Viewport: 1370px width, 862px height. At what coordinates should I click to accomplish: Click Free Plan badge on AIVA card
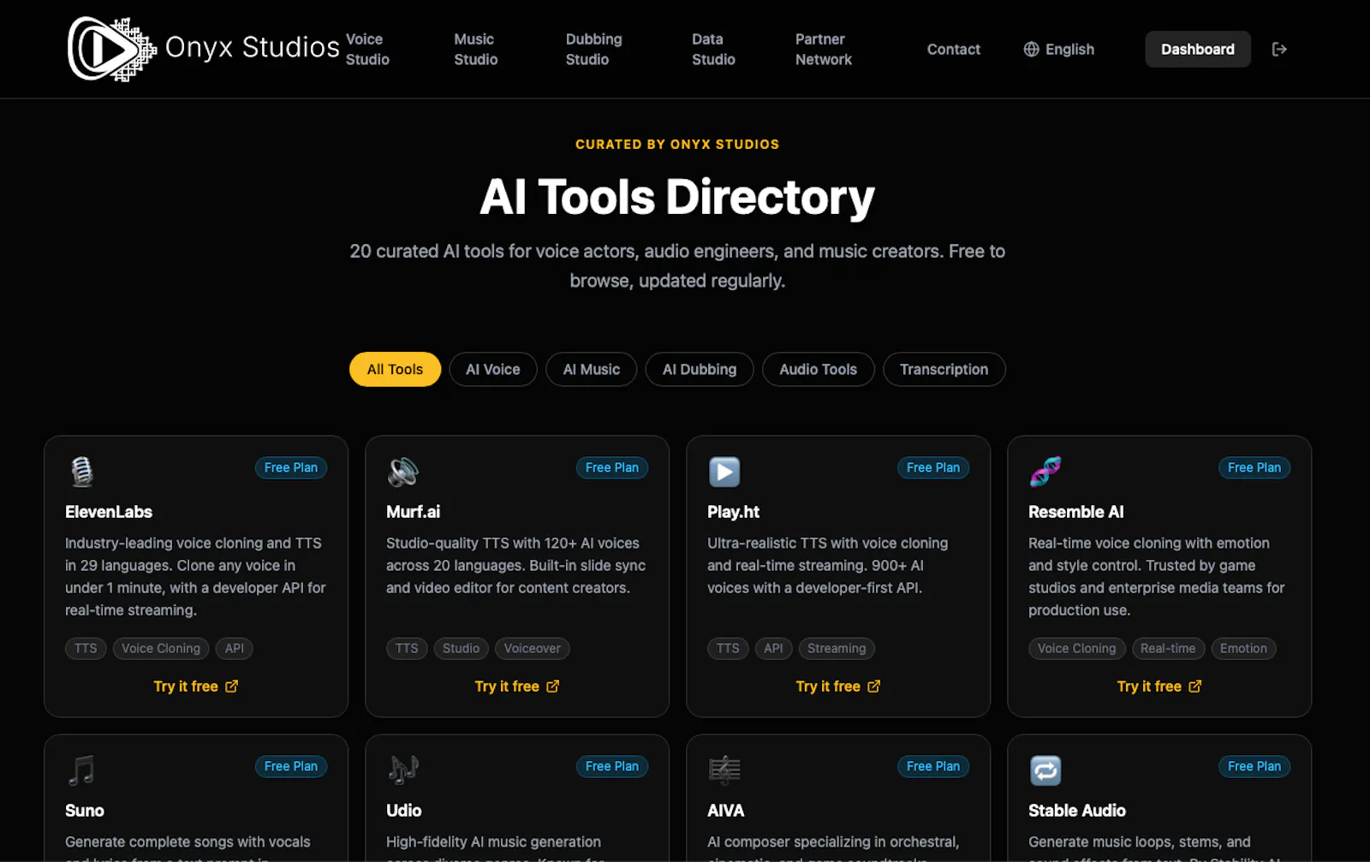point(932,766)
